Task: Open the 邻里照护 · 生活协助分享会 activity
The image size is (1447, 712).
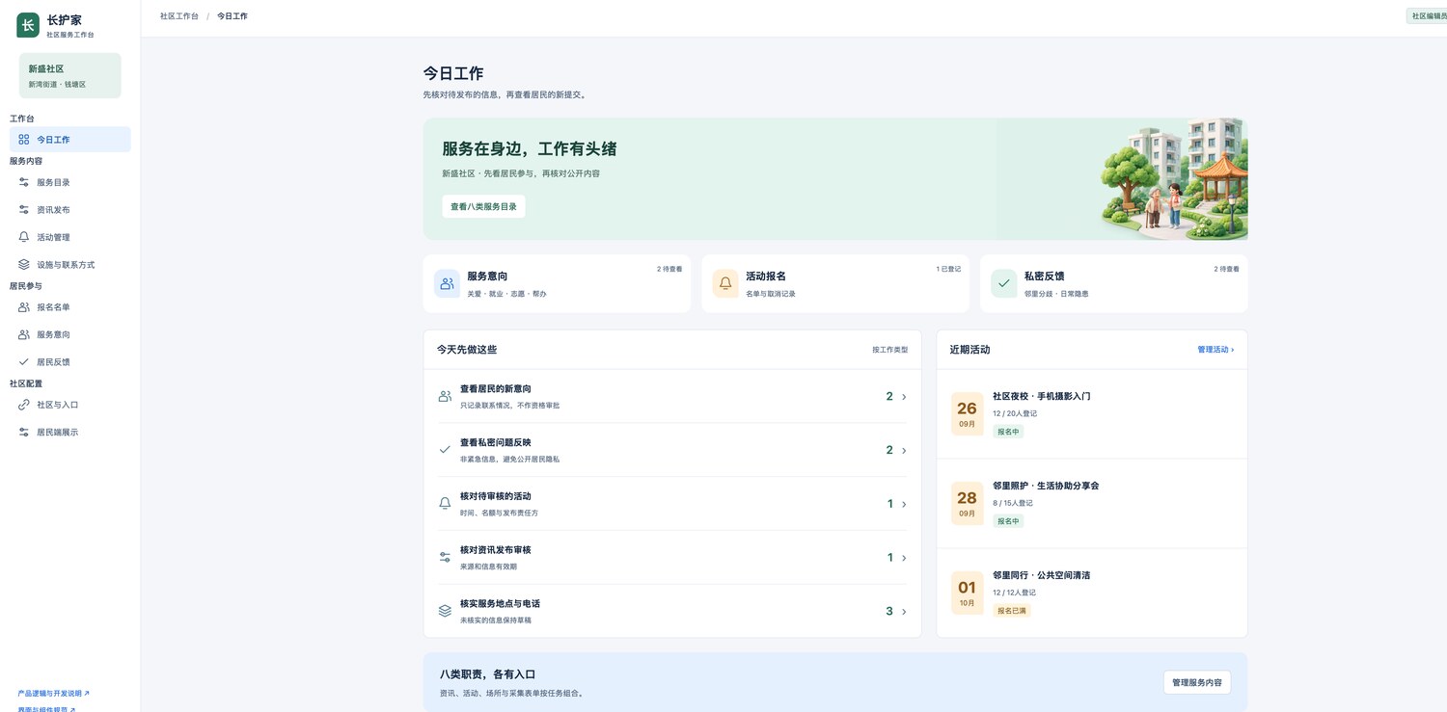Action: tap(1092, 504)
